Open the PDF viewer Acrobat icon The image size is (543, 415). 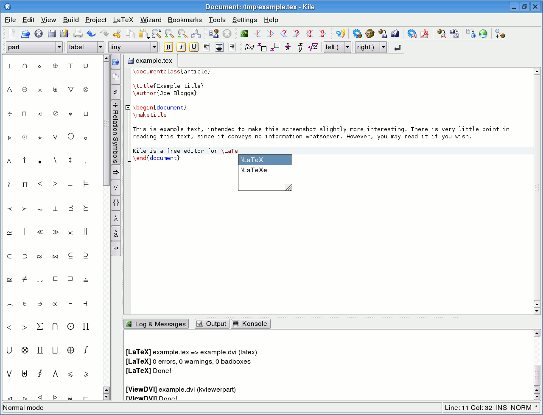(x=425, y=34)
